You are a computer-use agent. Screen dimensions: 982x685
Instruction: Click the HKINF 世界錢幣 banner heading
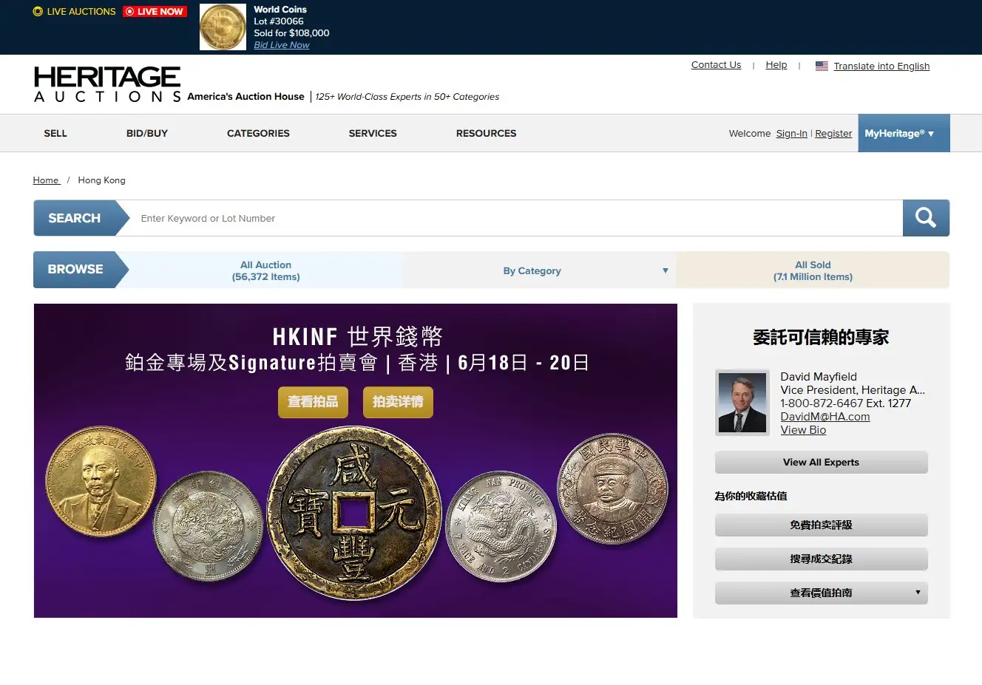click(357, 337)
